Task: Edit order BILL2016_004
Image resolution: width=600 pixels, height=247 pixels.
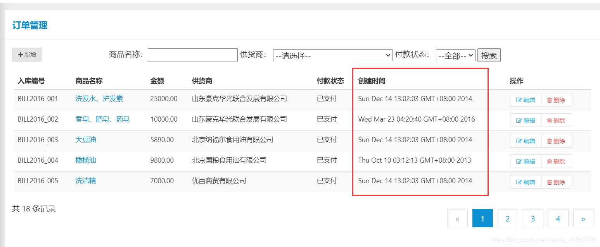Action: point(526,161)
